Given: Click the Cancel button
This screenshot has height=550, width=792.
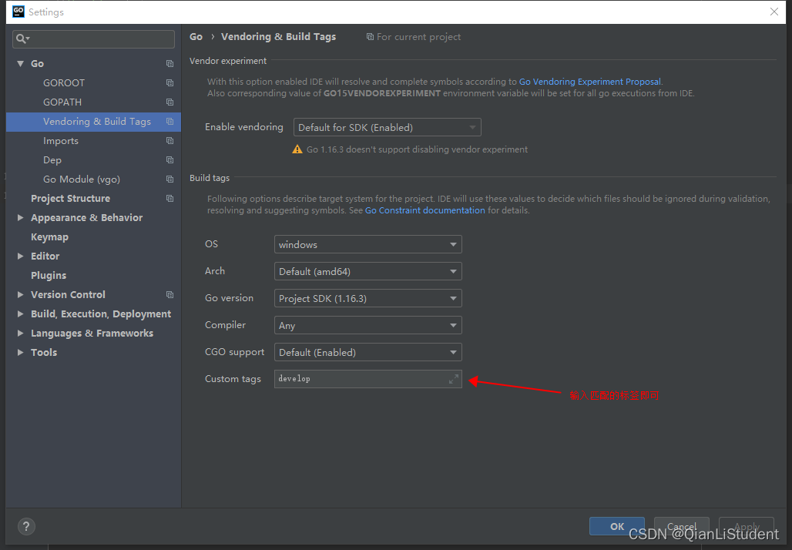Looking at the screenshot, I should click(x=681, y=526).
